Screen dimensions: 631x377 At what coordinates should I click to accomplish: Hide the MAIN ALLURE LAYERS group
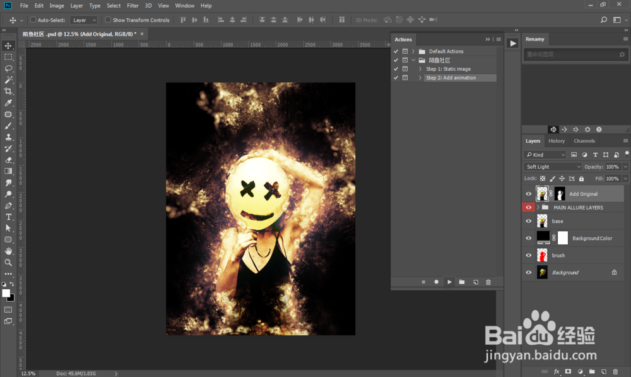point(528,207)
